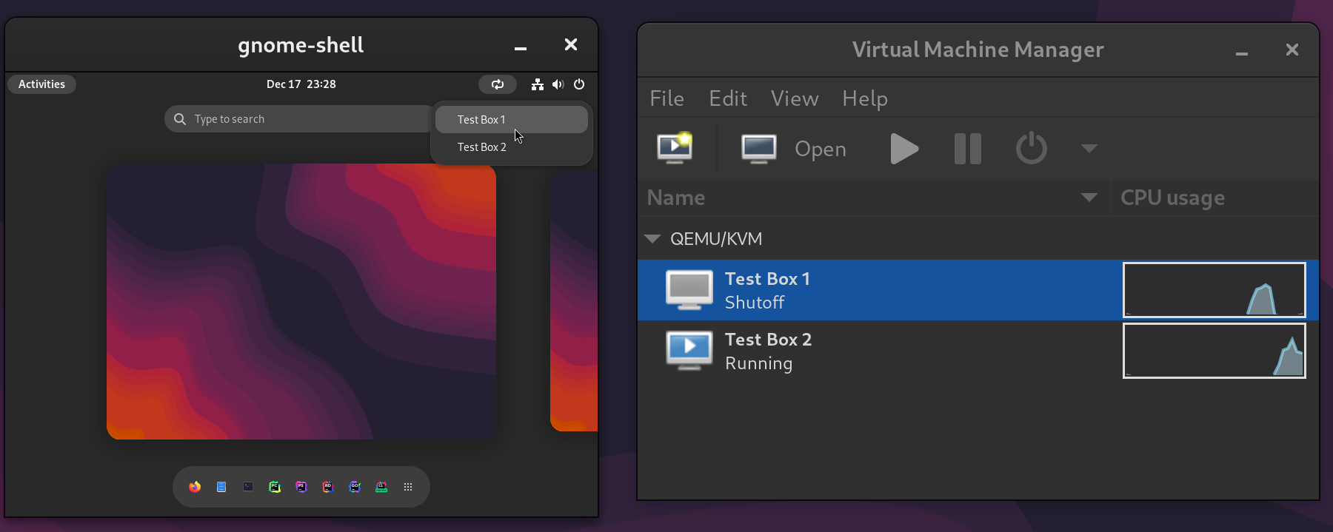Show all applications grid

[x=408, y=487]
